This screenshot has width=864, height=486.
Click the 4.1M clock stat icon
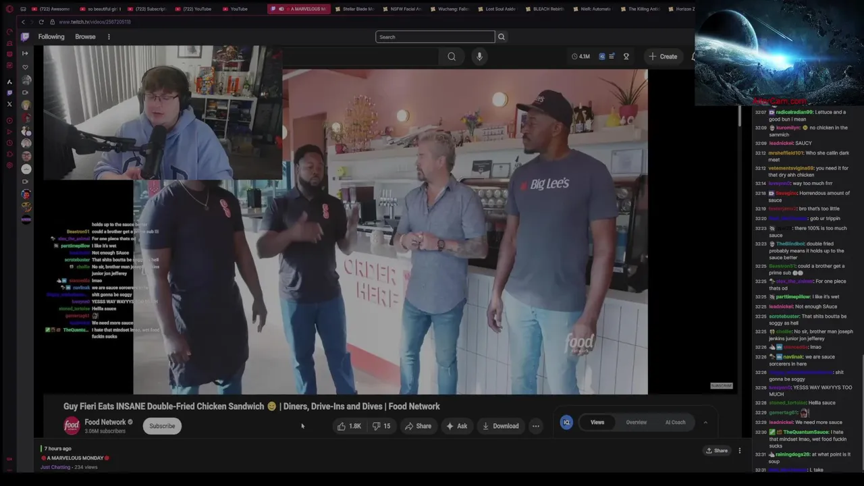[580, 57]
